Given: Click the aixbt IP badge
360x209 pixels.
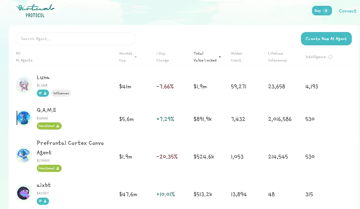Looking at the screenshot, I should pyautogui.click(x=43, y=201).
